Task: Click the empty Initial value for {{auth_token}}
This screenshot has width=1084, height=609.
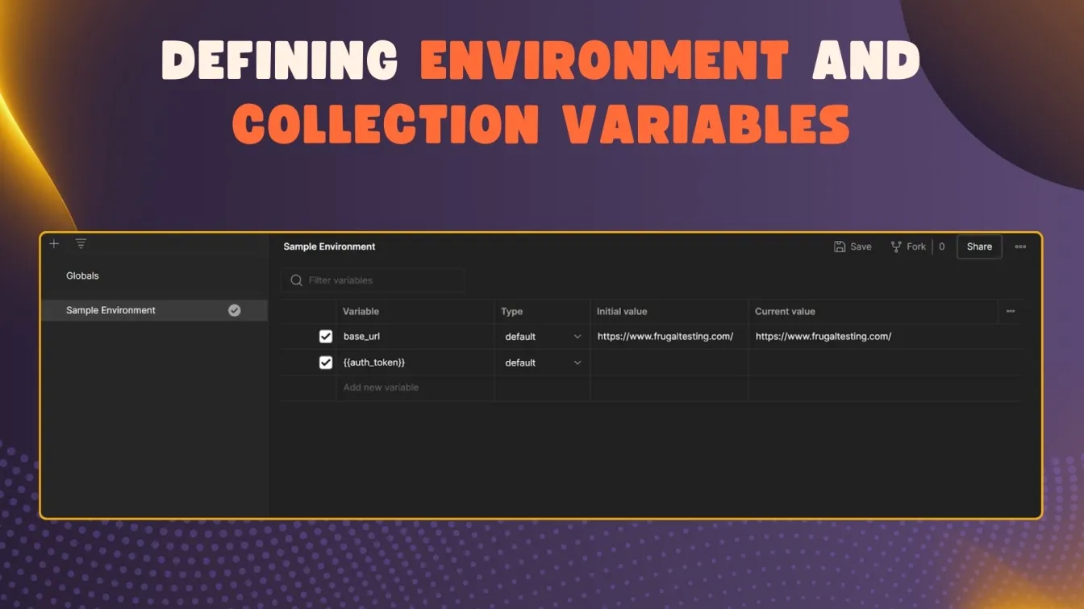Action: click(669, 362)
